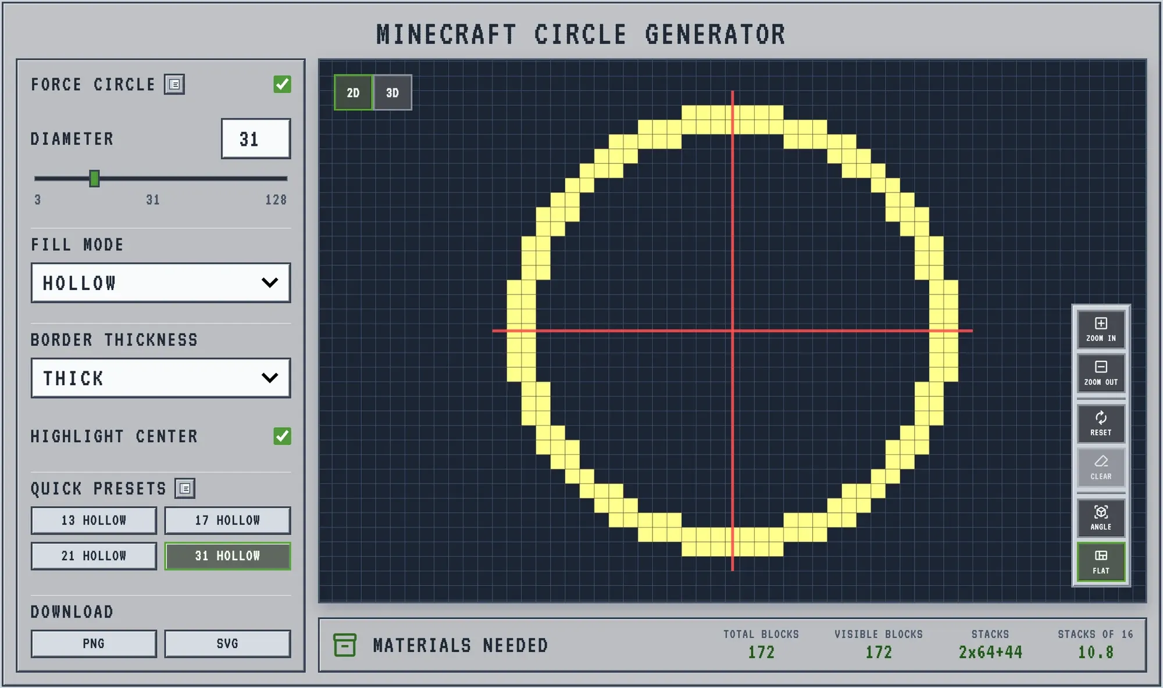Screen dimensions: 1163x688
Task: Click the Total Blocks value 172
Action: [x=761, y=653]
